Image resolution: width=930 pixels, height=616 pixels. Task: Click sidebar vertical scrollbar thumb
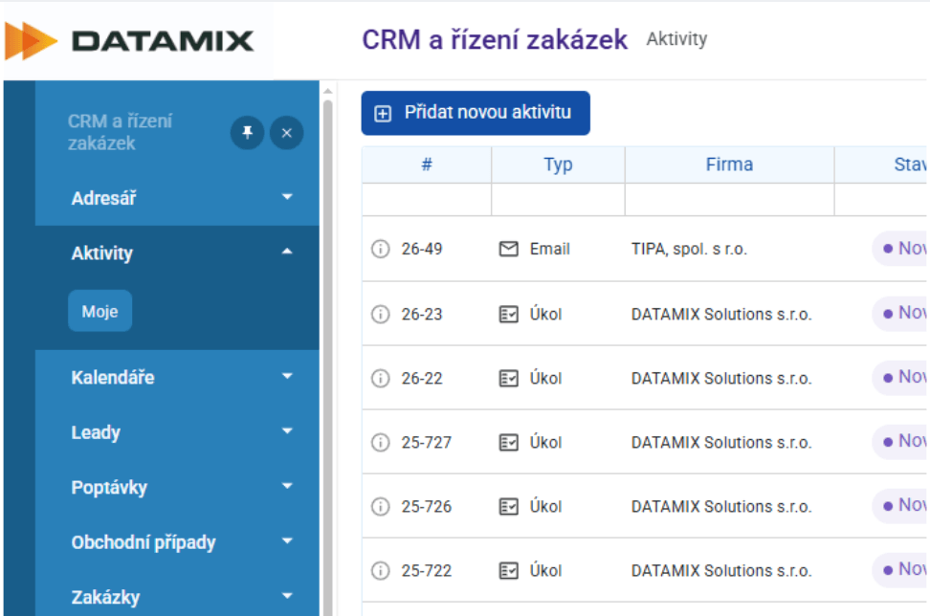[328, 358]
